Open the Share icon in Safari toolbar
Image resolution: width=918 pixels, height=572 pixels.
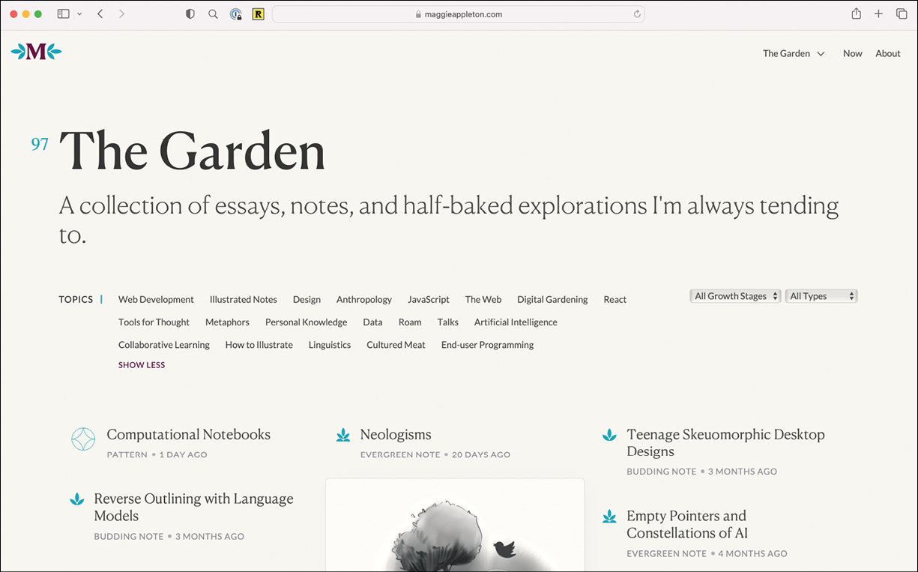tap(856, 14)
